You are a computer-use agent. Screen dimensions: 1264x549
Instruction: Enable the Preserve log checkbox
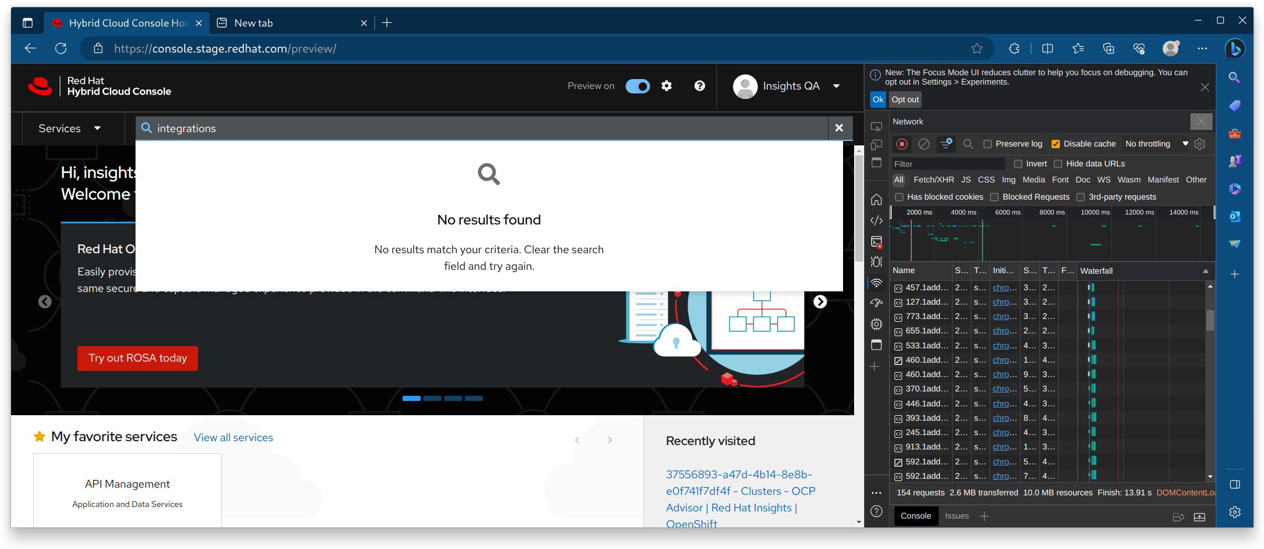pyautogui.click(x=987, y=144)
